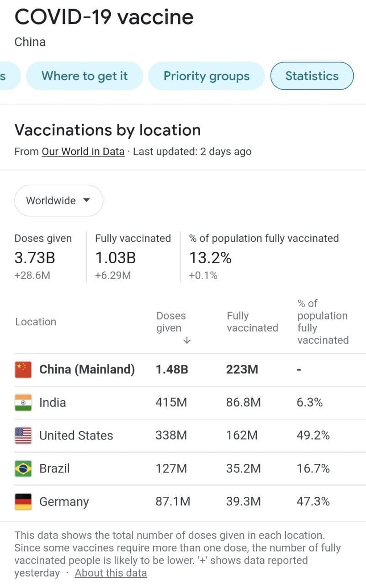
Task: Click the Fully vaccinated column header
Action: pos(252,322)
